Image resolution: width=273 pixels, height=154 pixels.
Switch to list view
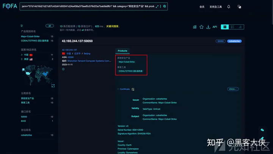(x=232, y=27)
